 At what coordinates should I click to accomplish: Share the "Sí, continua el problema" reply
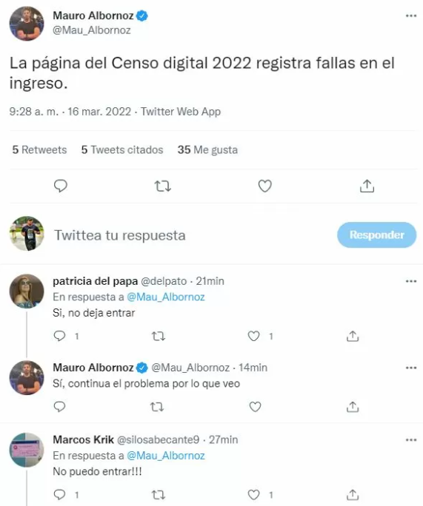tap(353, 407)
